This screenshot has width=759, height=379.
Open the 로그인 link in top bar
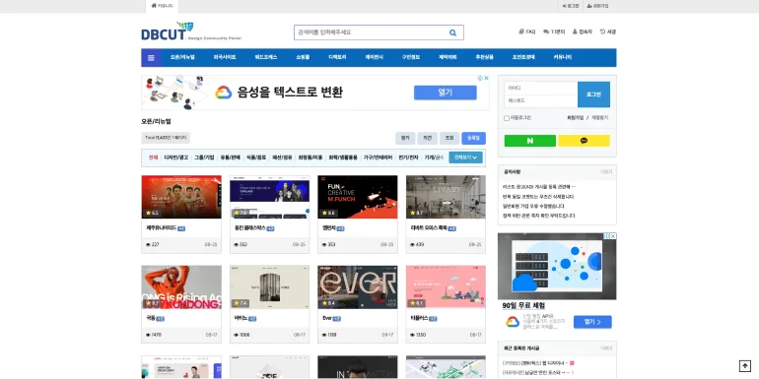571,6
